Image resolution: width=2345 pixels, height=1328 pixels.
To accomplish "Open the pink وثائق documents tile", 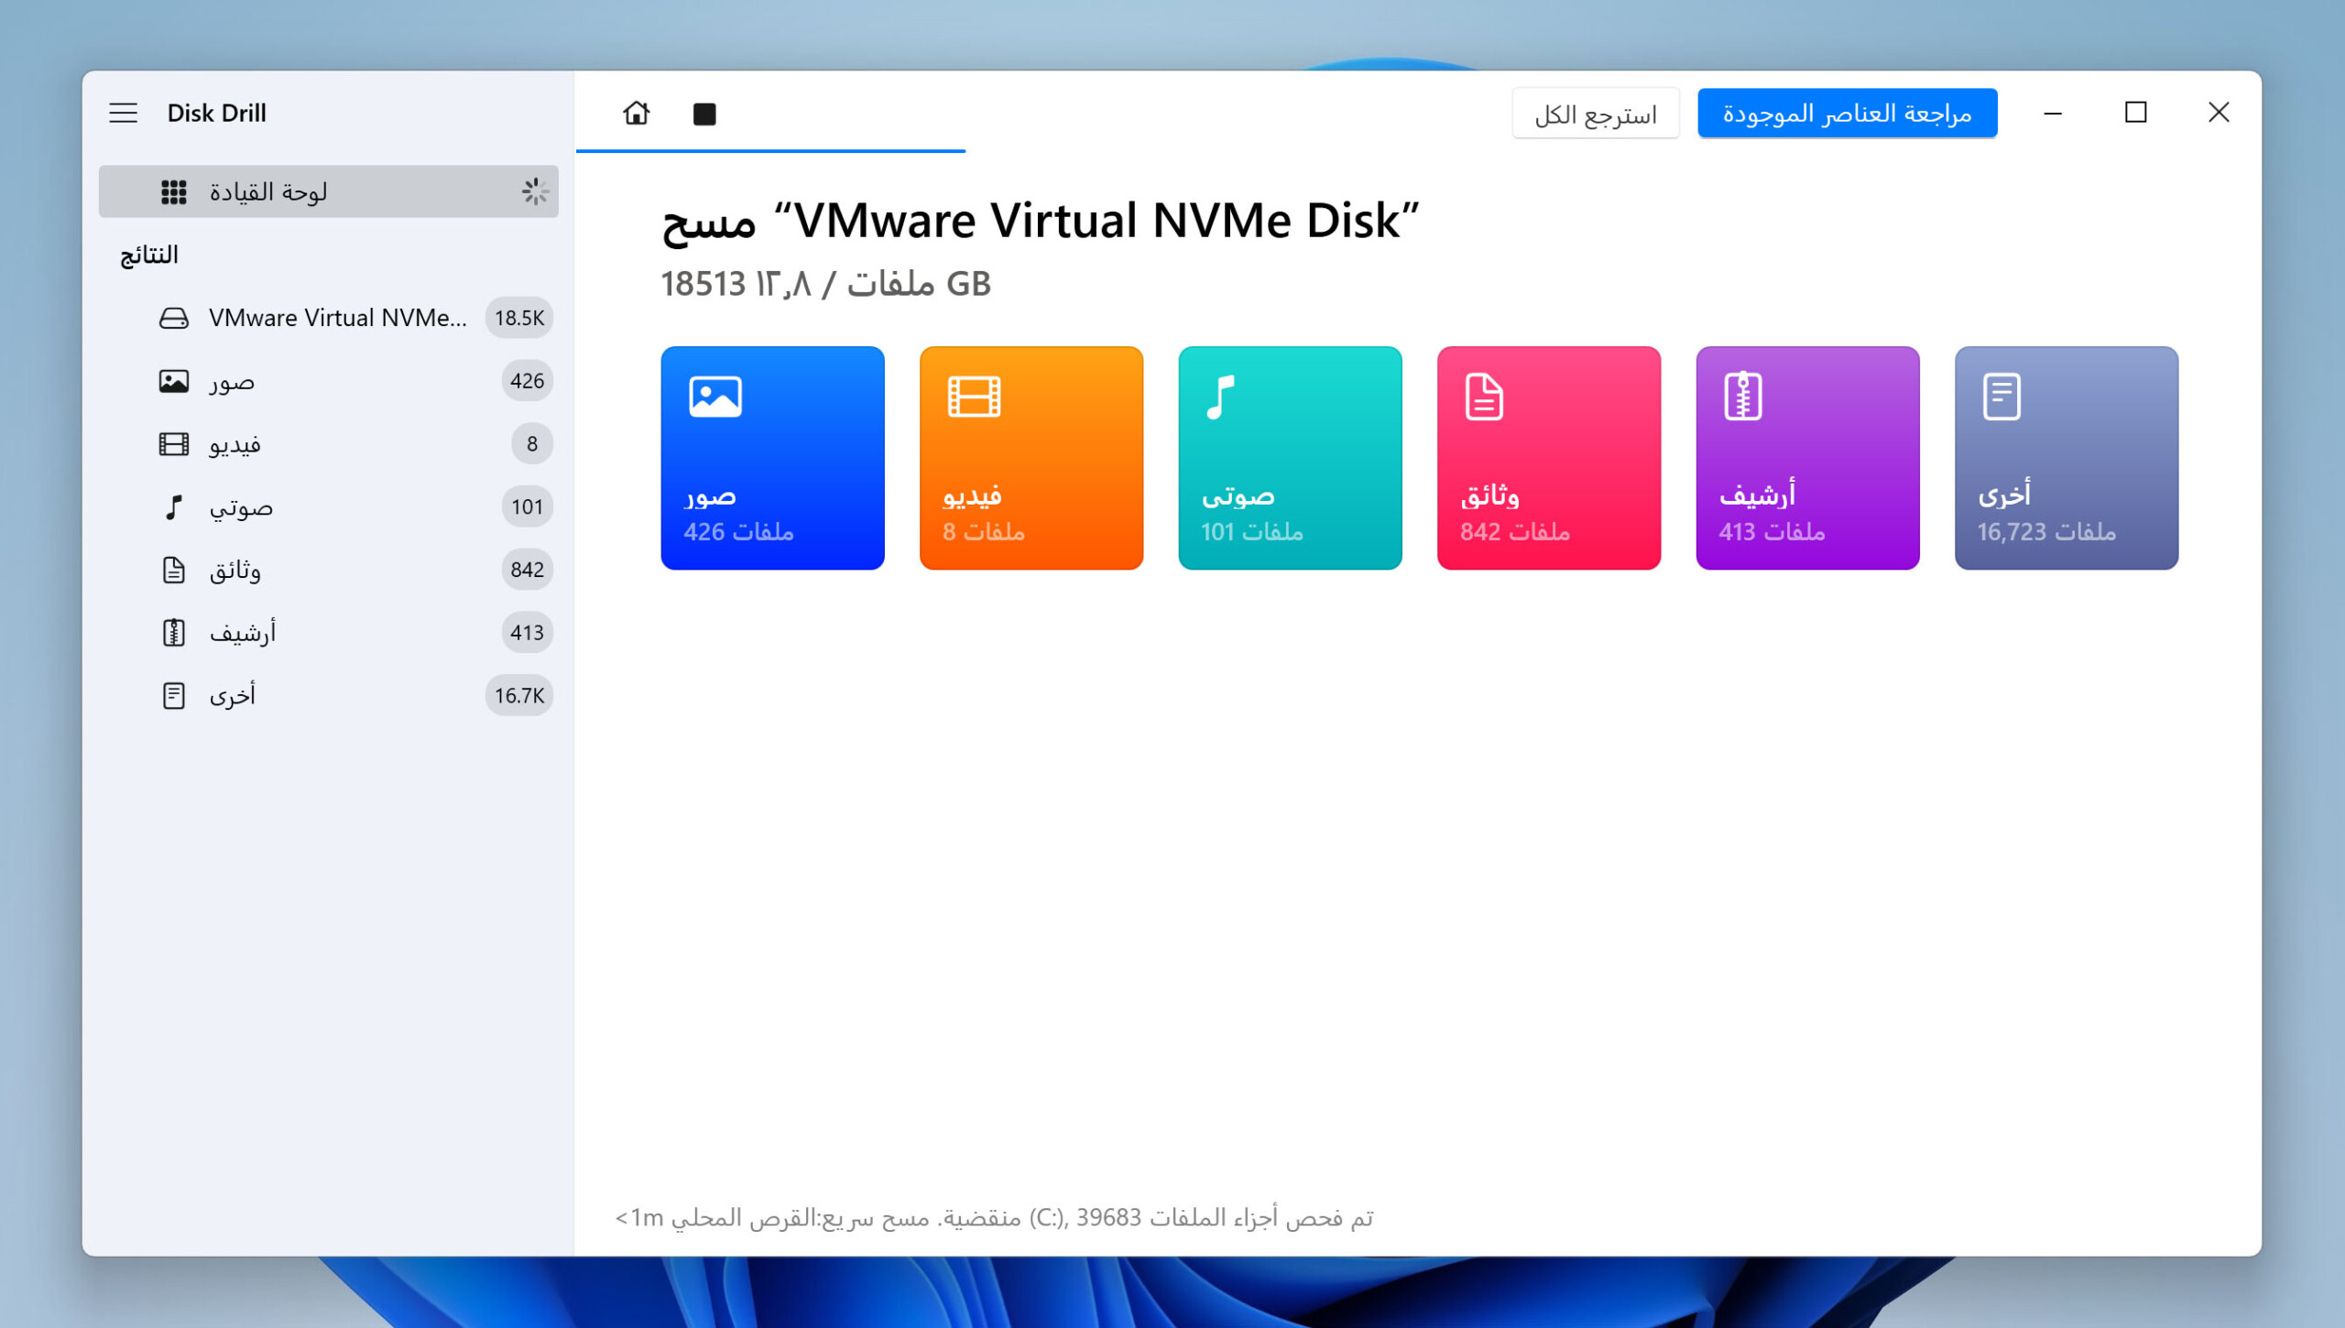I will tap(1548, 458).
